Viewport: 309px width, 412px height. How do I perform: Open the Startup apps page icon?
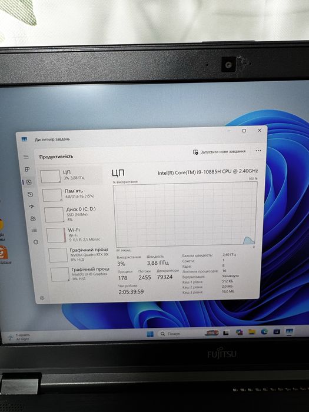[x=32, y=207]
